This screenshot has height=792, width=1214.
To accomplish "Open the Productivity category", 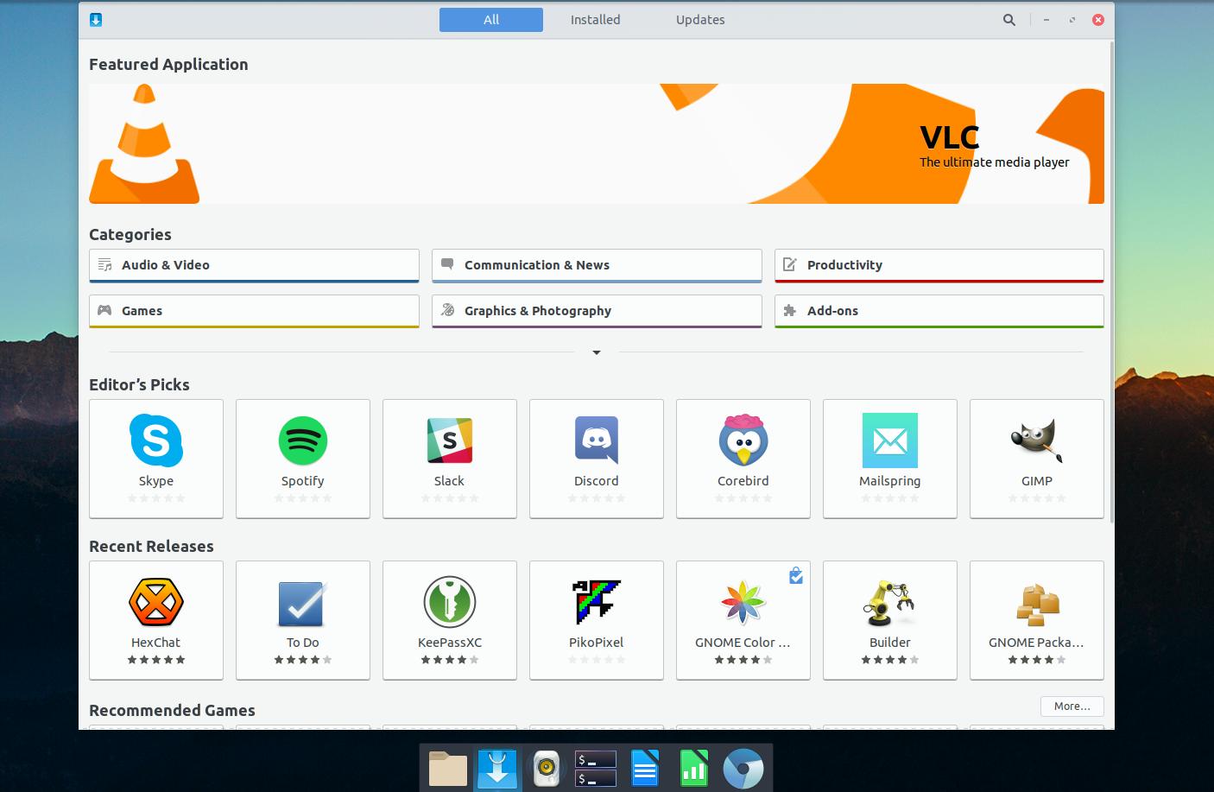I will coord(939,265).
